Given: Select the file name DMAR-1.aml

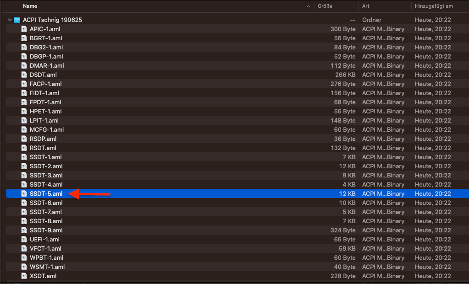Looking at the screenshot, I should (47, 66).
